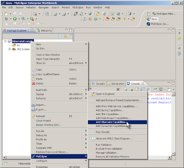Switch to the Java perspective
184x168 pixels.
pos(152,19)
